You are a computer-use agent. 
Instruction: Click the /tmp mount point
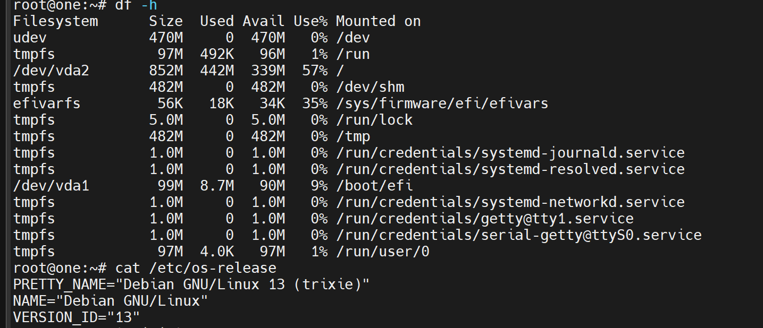tap(353, 136)
